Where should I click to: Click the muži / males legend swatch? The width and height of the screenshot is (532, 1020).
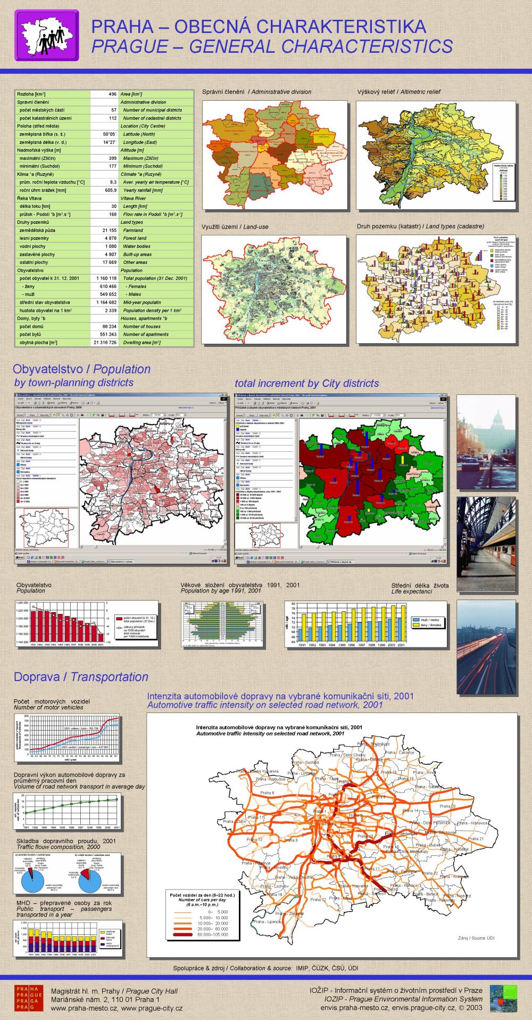pos(416,620)
